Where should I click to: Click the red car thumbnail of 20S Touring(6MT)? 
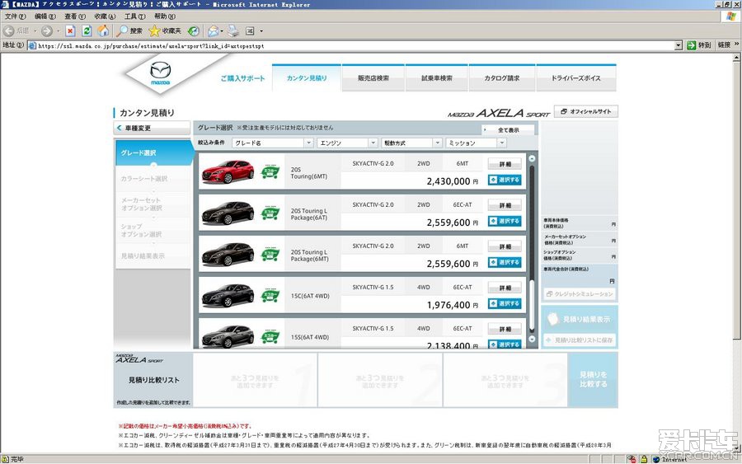[228, 171]
